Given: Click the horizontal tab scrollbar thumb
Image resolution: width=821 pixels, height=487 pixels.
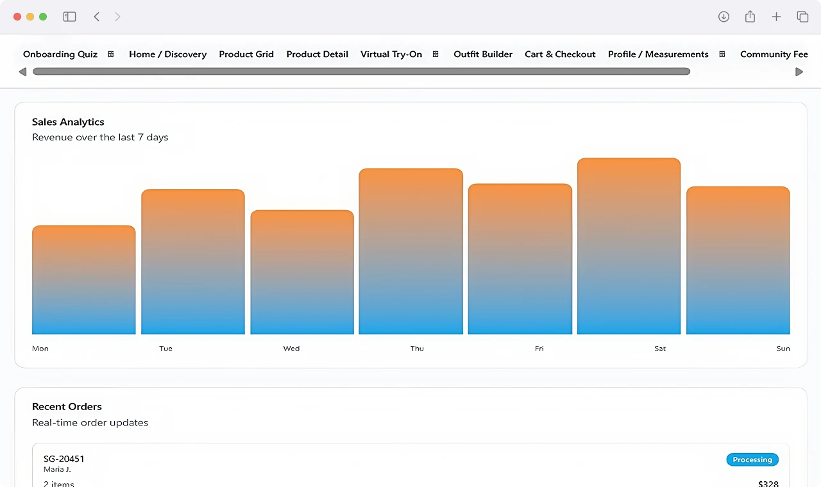Looking at the screenshot, I should tap(361, 72).
